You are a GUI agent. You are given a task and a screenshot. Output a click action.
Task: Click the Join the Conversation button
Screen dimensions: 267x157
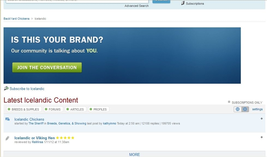(47, 68)
